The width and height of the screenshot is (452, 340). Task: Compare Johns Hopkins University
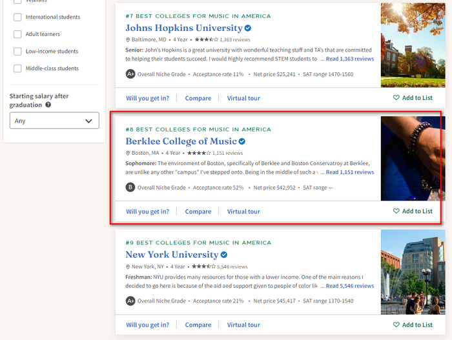(198, 98)
